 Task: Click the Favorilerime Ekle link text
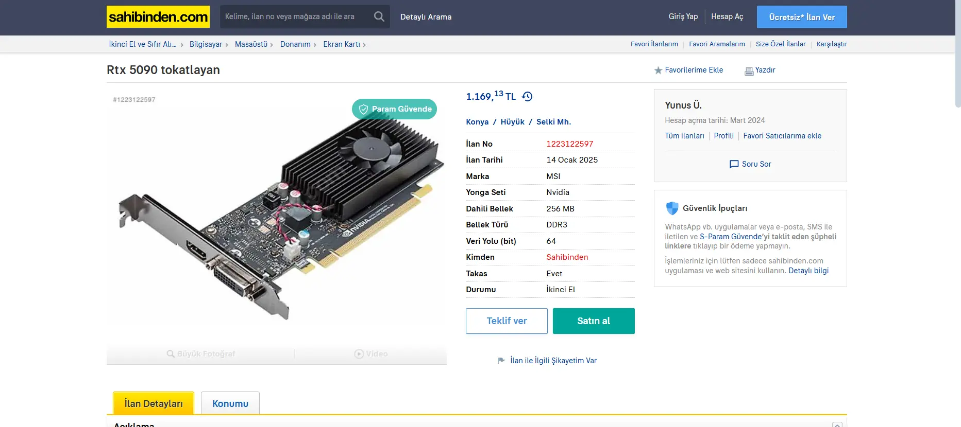694,70
